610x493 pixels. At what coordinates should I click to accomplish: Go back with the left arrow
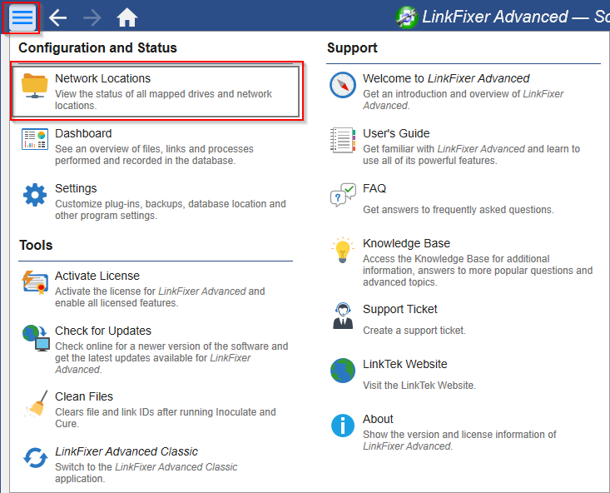[57, 17]
